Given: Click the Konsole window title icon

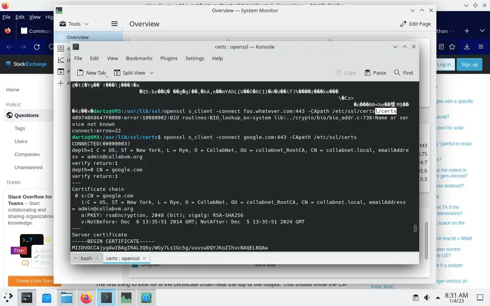Looking at the screenshot, I should pos(76,47).
